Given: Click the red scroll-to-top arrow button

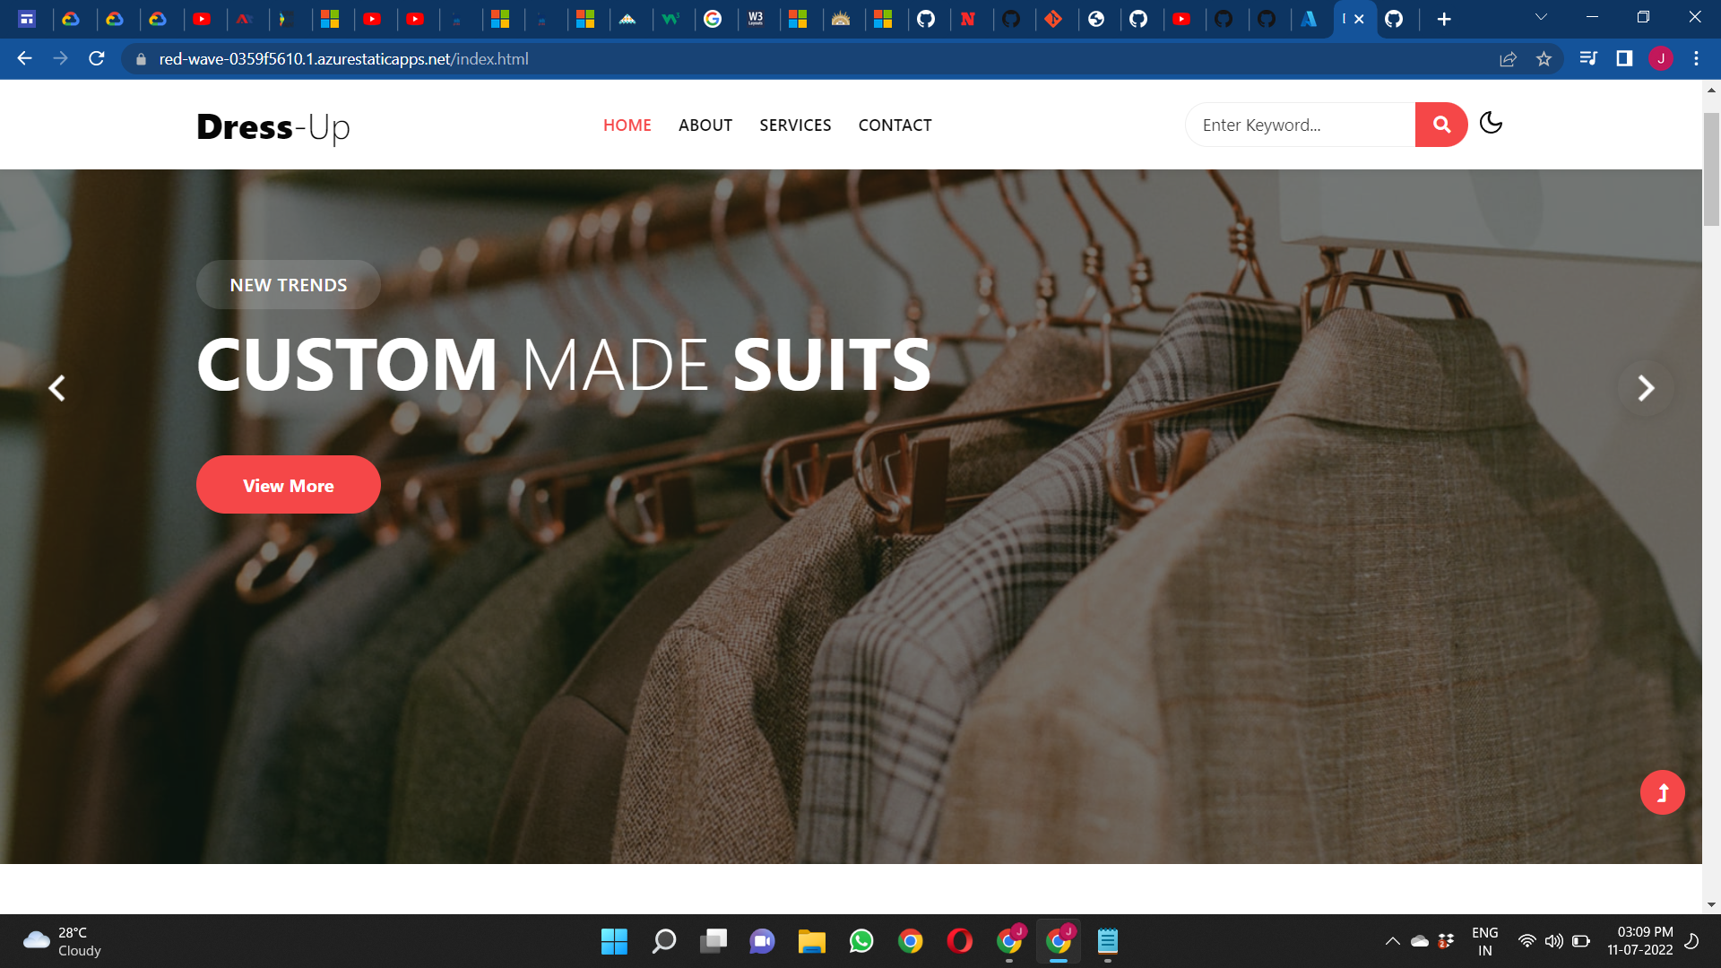Looking at the screenshot, I should point(1662,792).
